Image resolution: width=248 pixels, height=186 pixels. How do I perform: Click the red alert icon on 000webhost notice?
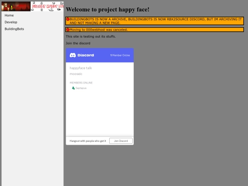coord(68,29)
